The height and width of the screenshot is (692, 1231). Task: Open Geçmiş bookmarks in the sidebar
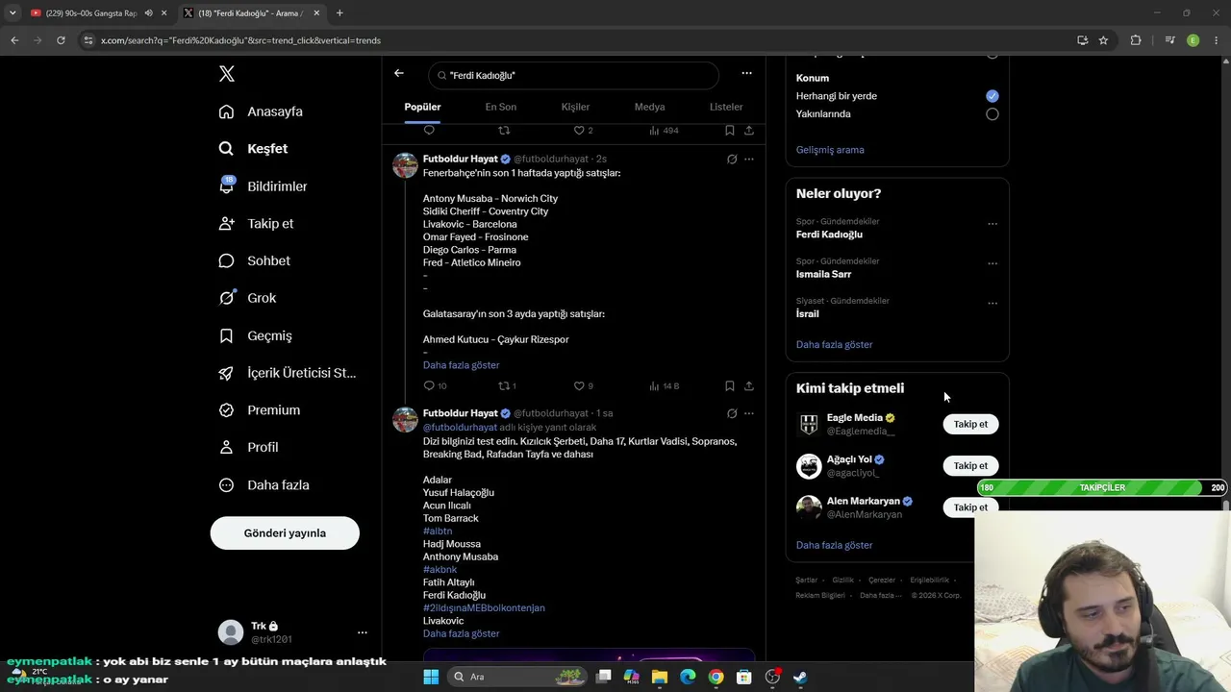(x=255, y=335)
